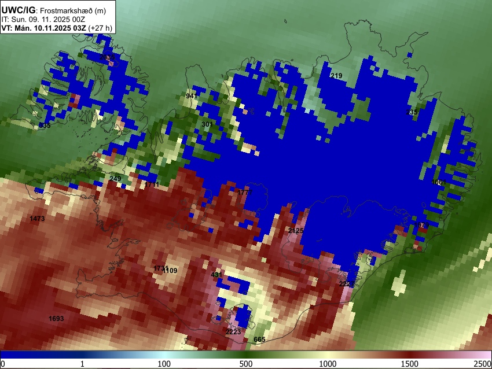
Task: Click the legend tick label 2500
Action: [x=483, y=364]
